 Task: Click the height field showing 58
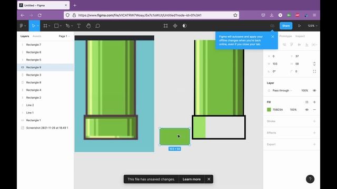pyautogui.click(x=300, y=64)
